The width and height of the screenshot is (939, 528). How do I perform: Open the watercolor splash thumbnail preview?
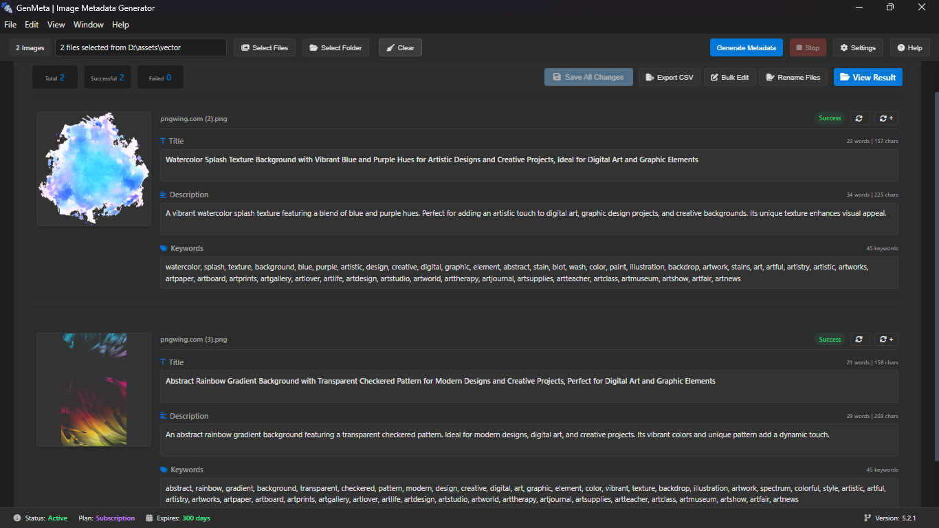[x=93, y=168]
